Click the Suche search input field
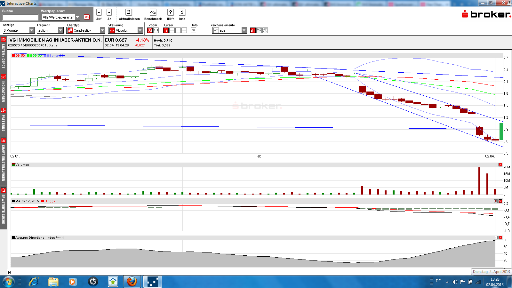Image resolution: width=512 pixels, height=288 pixels. coord(20,17)
